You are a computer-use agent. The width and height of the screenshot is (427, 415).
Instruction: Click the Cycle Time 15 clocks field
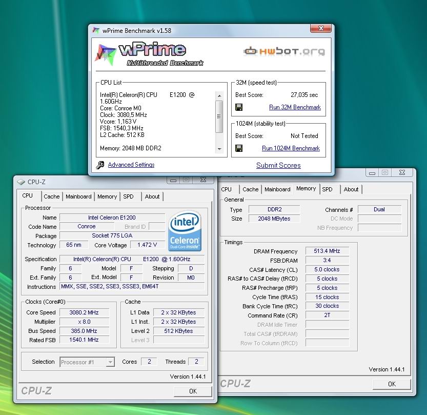tap(327, 297)
